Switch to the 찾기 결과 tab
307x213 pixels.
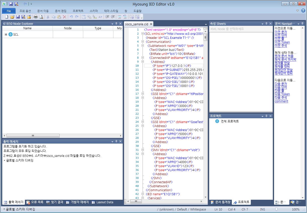pyautogui.click(x=55, y=202)
